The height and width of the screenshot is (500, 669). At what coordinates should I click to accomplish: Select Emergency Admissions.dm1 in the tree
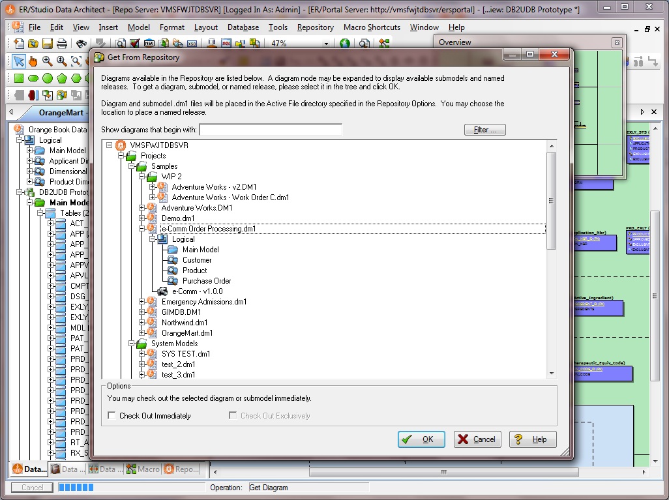[x=204, y=302]
